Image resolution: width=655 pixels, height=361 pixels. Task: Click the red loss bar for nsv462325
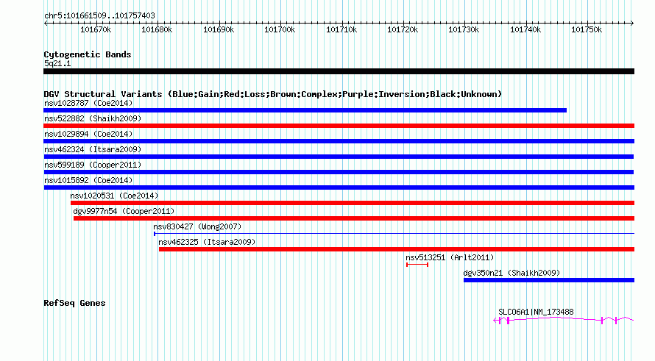(397, 249)
